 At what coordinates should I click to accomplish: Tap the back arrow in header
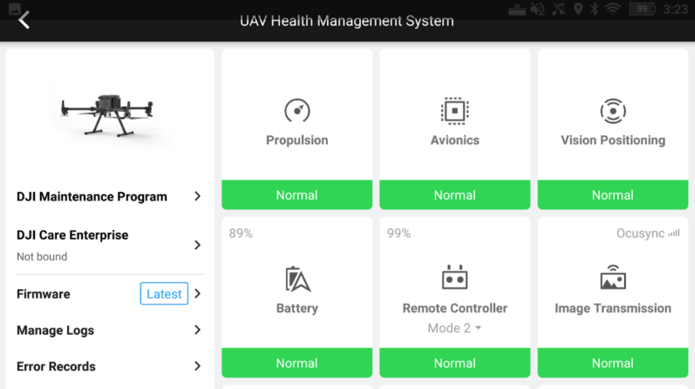point(24,20)
